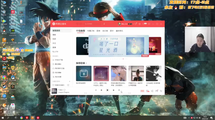Open the messages mail icon
215x120 pixels.
pyautogui.click(x=144, y=24)
